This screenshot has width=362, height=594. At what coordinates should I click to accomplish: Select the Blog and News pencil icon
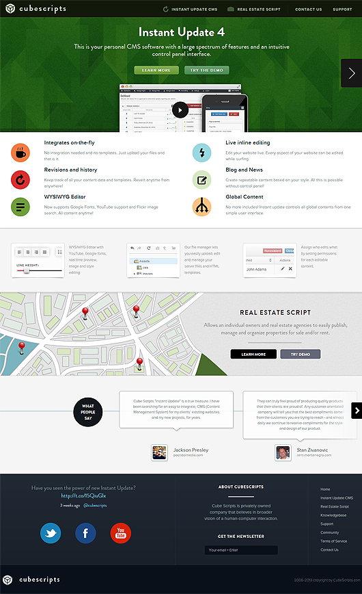tap(202, 179)
